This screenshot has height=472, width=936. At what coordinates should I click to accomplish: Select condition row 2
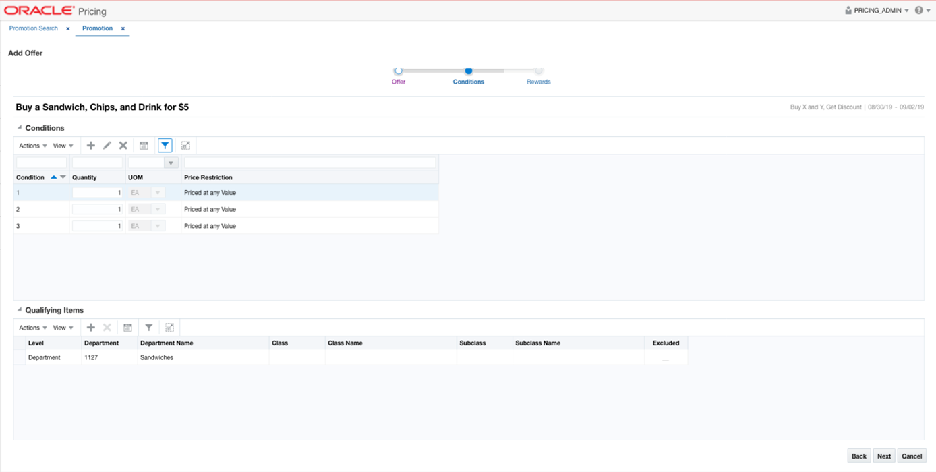[x=226, y=210]
